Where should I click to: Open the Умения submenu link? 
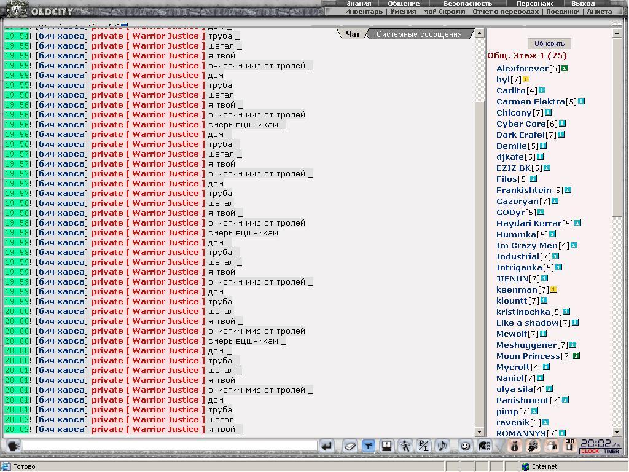(x=403, y=11)
